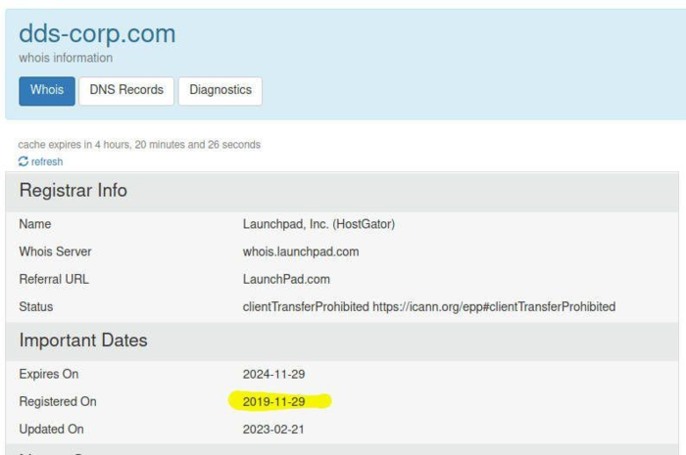
Task: Click the dds-corp.com domain heading
Action: 97,33
